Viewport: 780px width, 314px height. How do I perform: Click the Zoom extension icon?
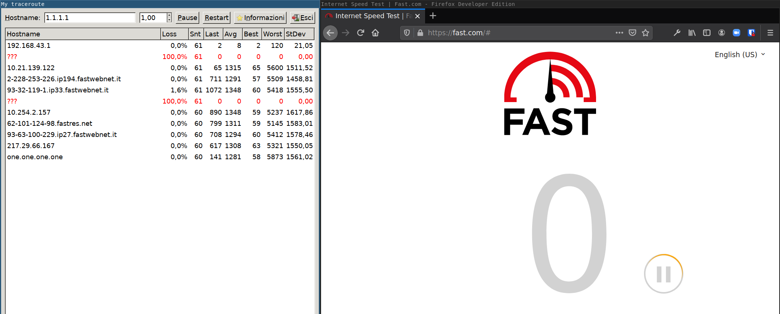click(x=736, y=33)
